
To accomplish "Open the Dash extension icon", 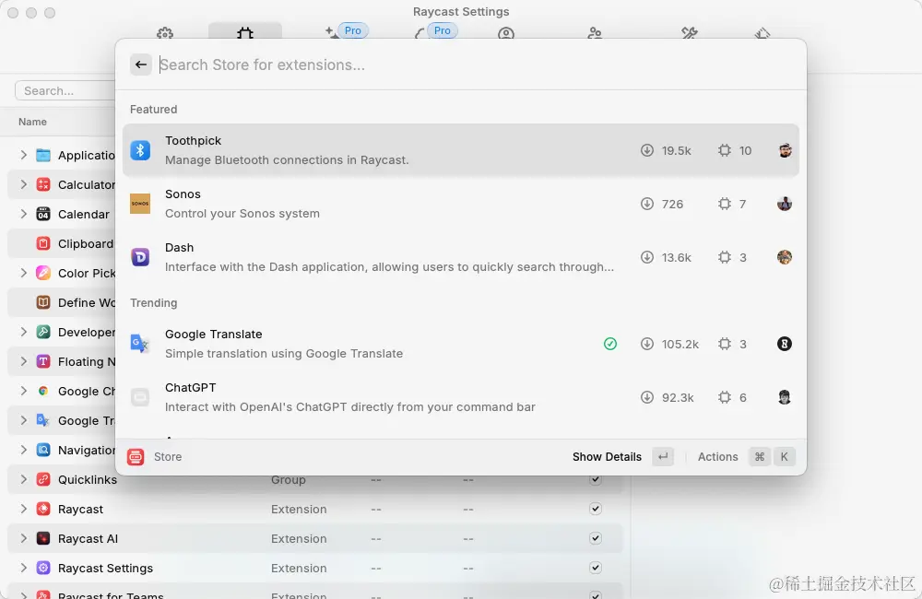I will click(x=140, y=257).
